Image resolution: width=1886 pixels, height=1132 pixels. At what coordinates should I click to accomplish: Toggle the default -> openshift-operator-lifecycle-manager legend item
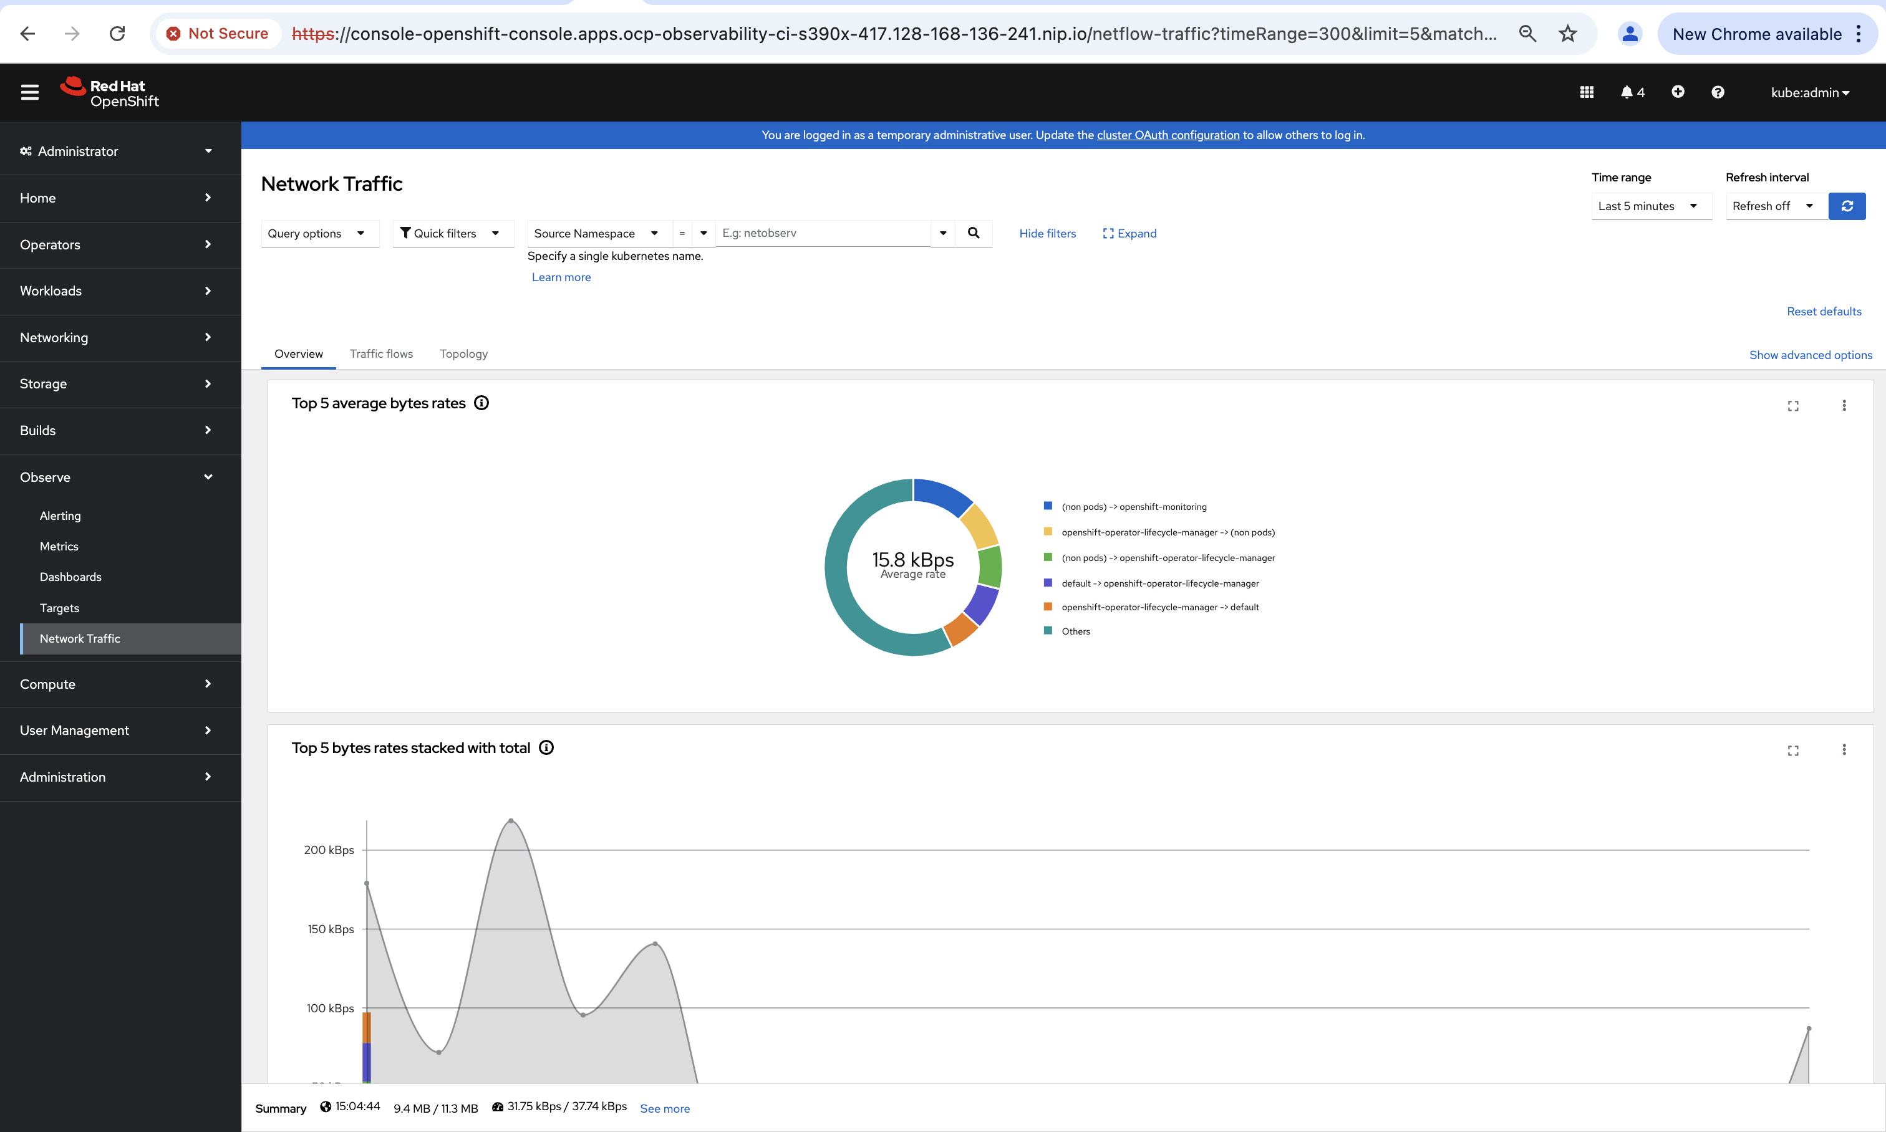click(x=1159, y=583)
